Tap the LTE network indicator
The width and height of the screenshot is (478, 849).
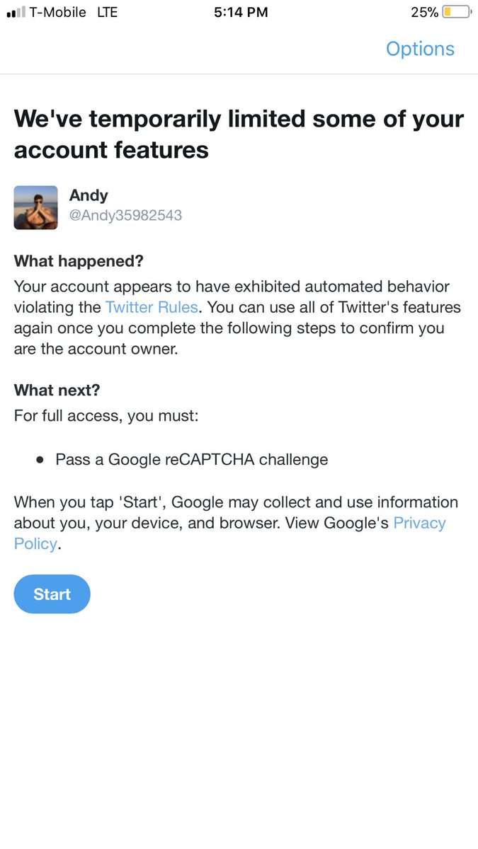pyautogui.click(x=107, y=12)
